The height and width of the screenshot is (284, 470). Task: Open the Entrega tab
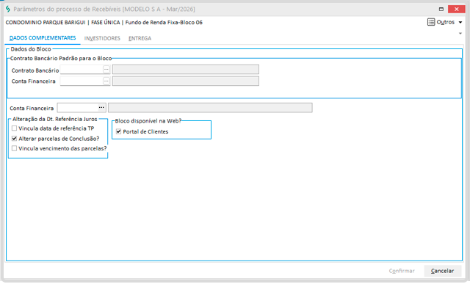140,38
